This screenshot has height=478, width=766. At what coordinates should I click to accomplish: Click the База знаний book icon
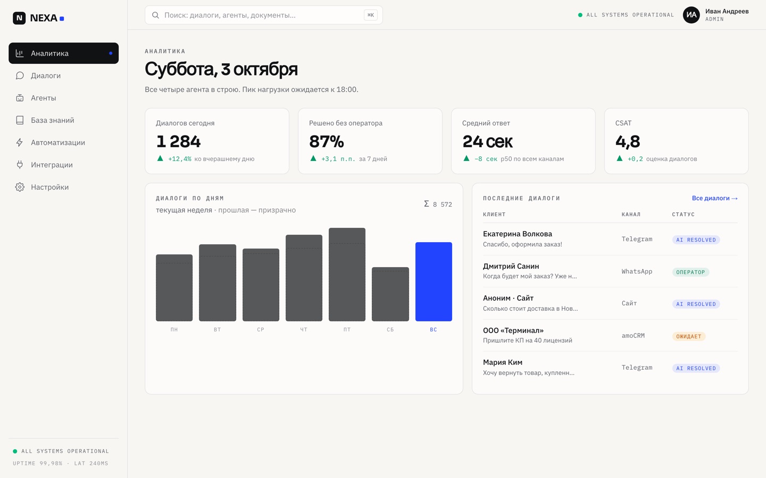coord(20,120)
